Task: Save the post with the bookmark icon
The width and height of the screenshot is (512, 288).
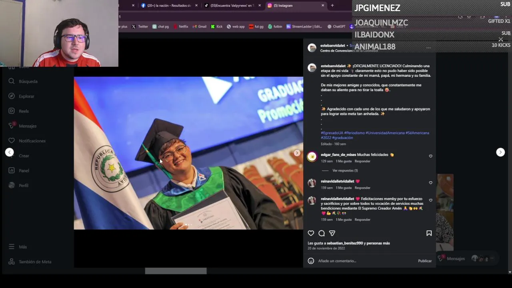Action: (x=429, y=233)
